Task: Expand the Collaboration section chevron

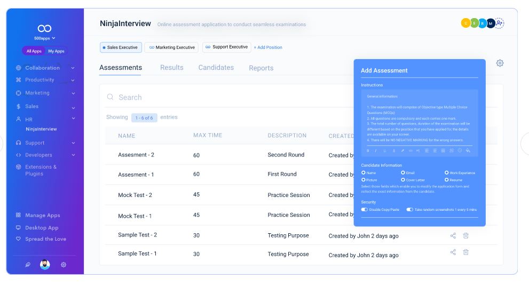Action: coord(73,68)
